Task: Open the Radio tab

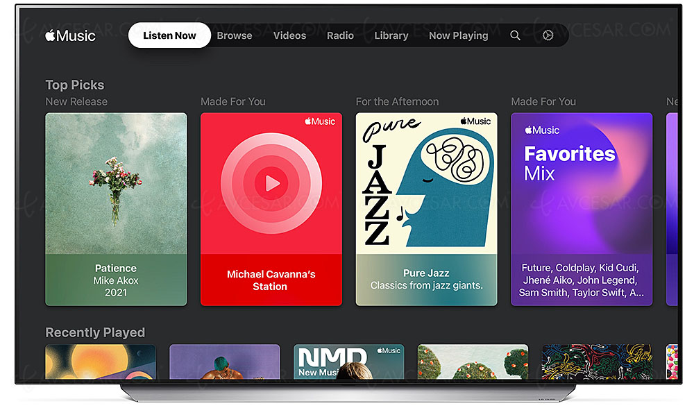Action: coord(340,35)
